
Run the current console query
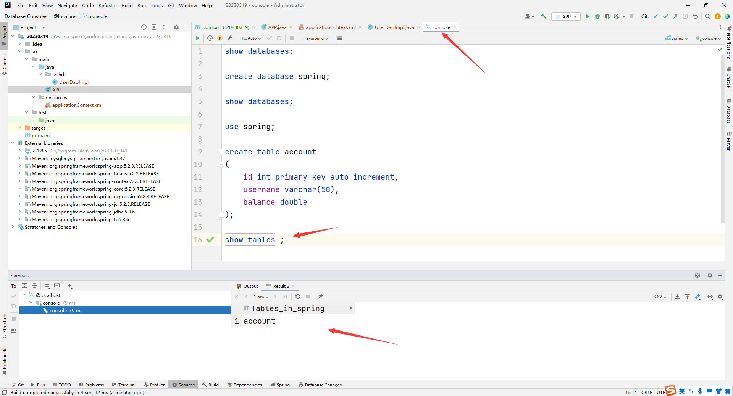coord(197,38)
